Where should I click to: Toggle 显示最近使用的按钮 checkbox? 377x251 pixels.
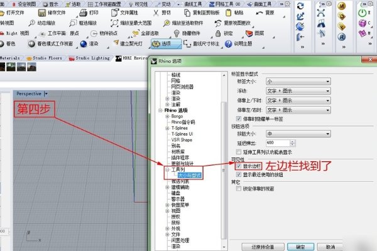point(239,174)
